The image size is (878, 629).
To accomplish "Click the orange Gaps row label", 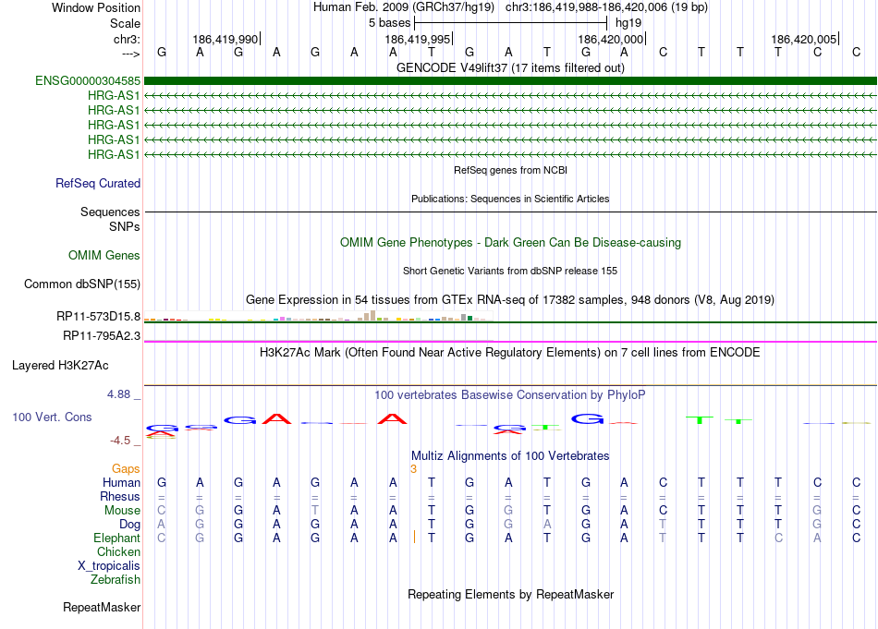I will pyautogui.click(x=126, y=468).
